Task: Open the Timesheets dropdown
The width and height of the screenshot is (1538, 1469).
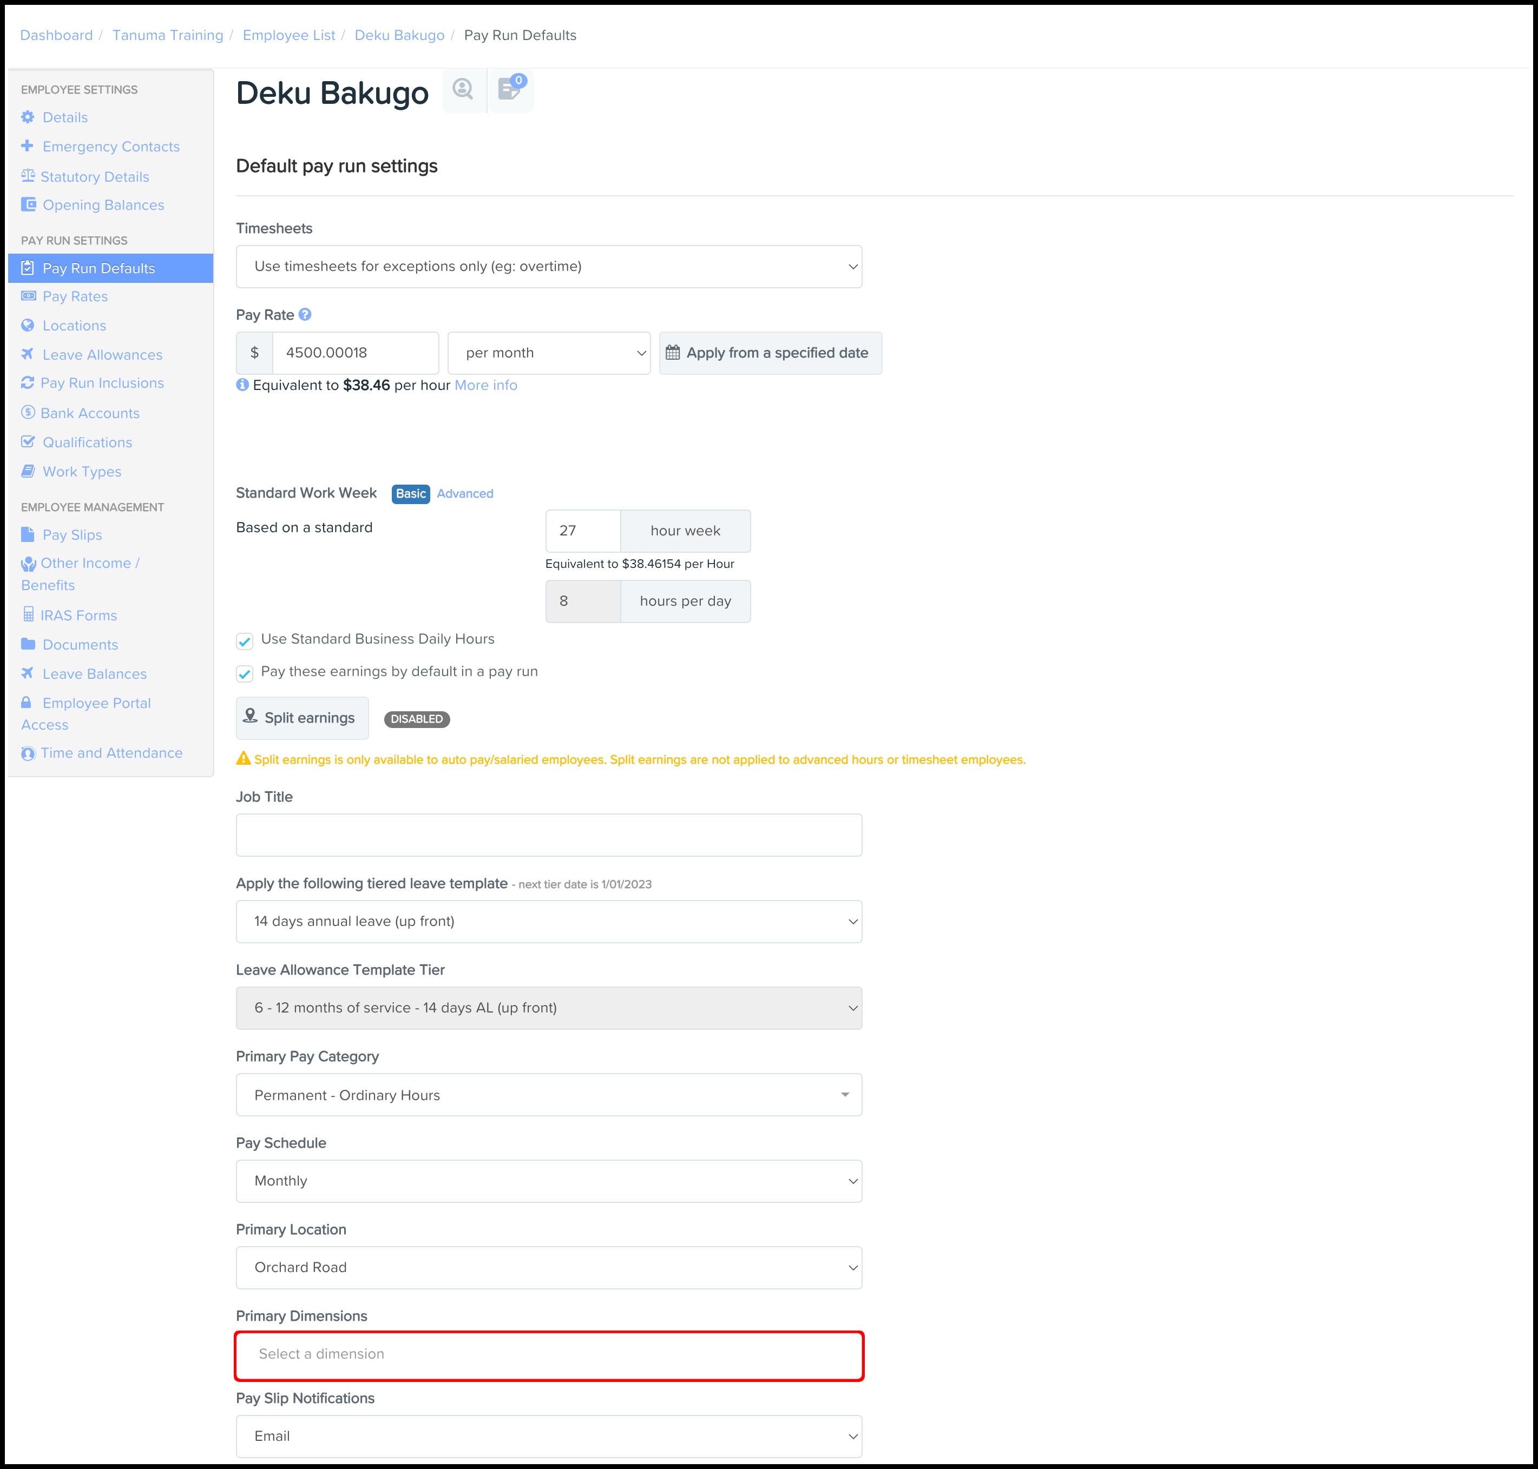Action: 548,267
